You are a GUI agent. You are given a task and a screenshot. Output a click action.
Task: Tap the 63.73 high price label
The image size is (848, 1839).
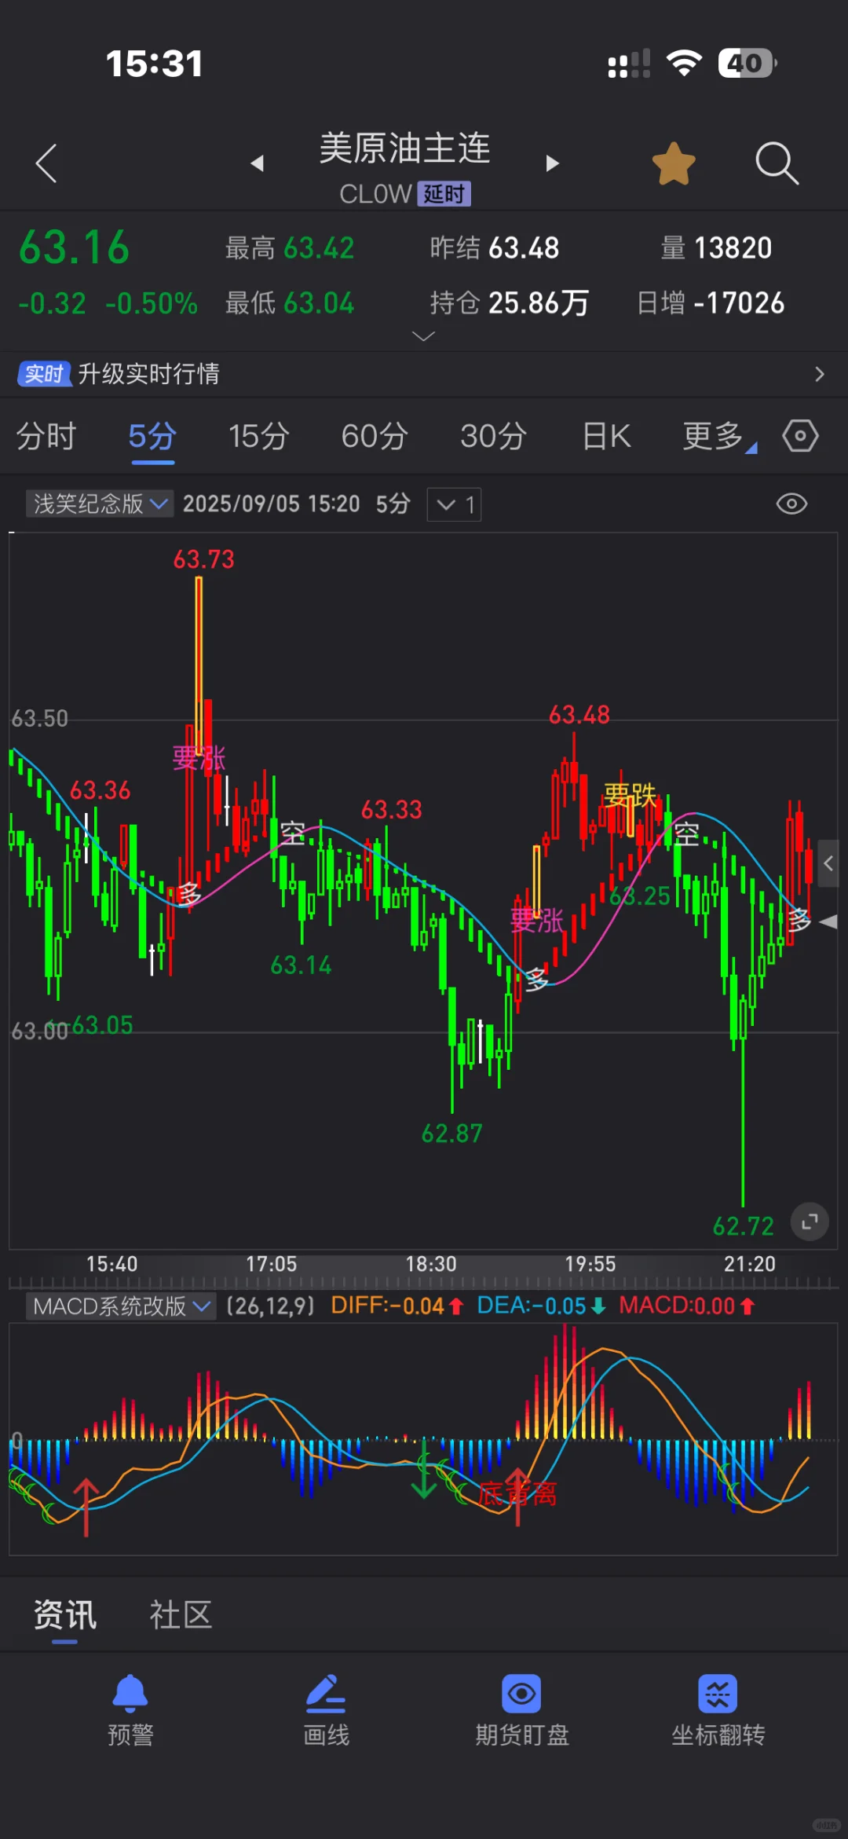pos(204,559)
